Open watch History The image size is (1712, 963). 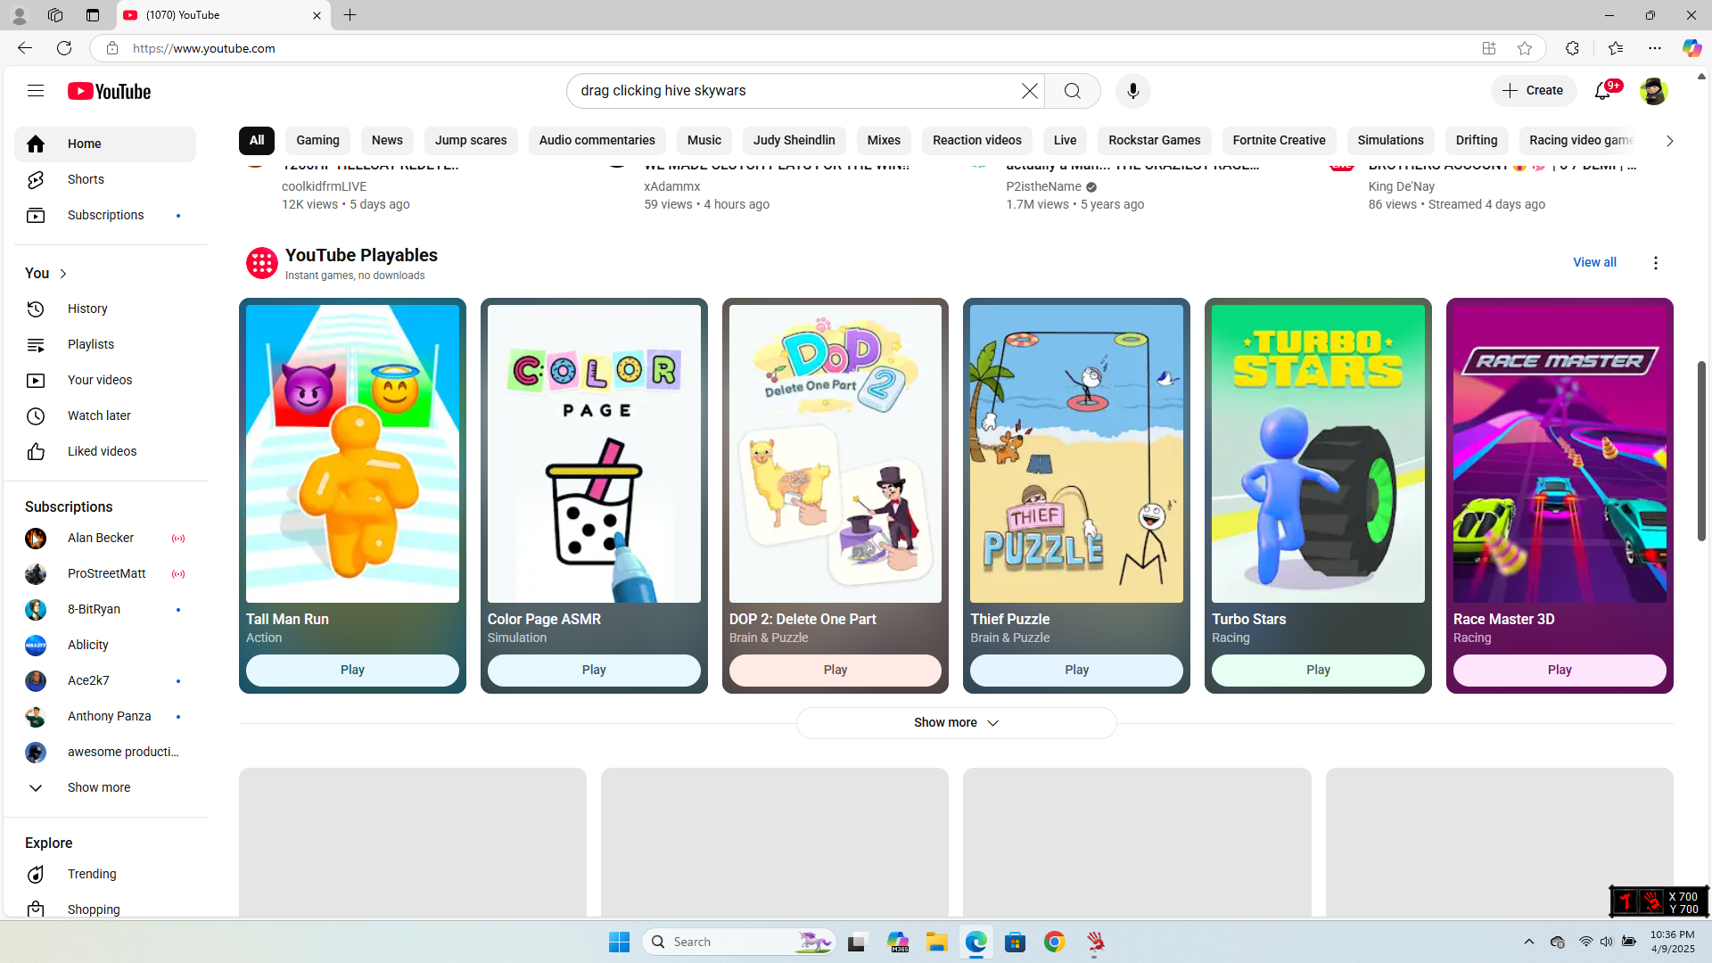(x=105, y=309)
